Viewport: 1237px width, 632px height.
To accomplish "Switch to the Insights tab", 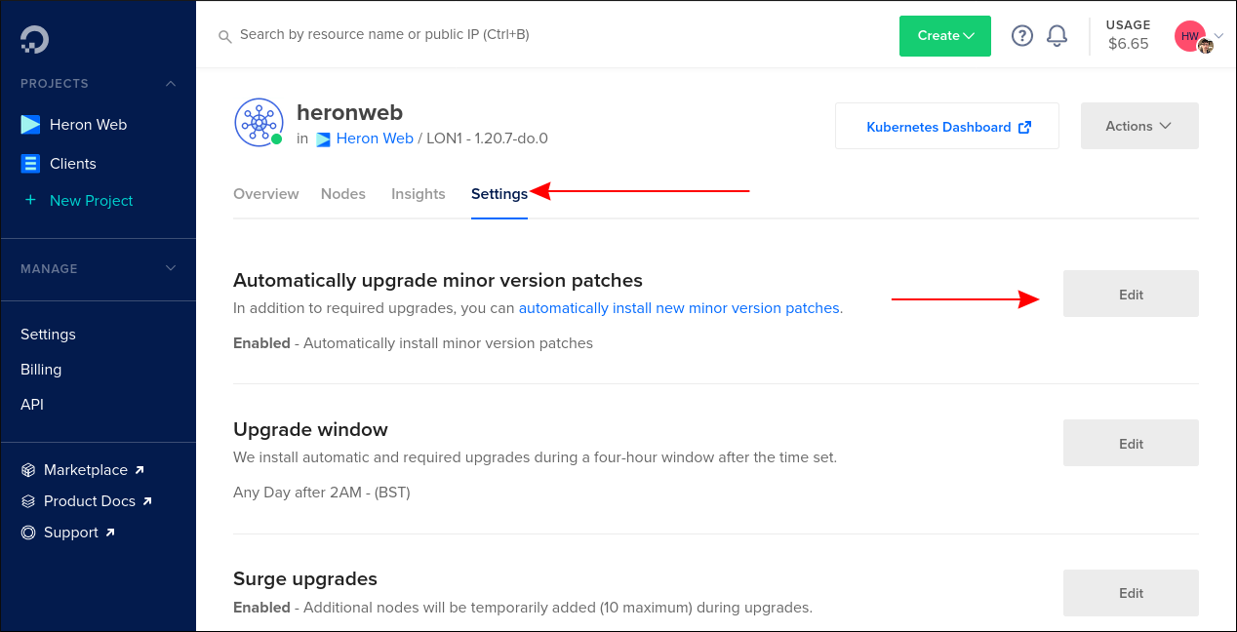I will point(418,194).
